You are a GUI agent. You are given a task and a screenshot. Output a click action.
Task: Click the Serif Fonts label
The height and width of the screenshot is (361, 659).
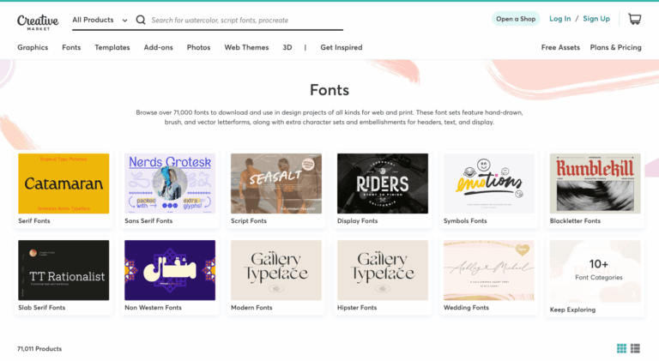coord(34,220)
